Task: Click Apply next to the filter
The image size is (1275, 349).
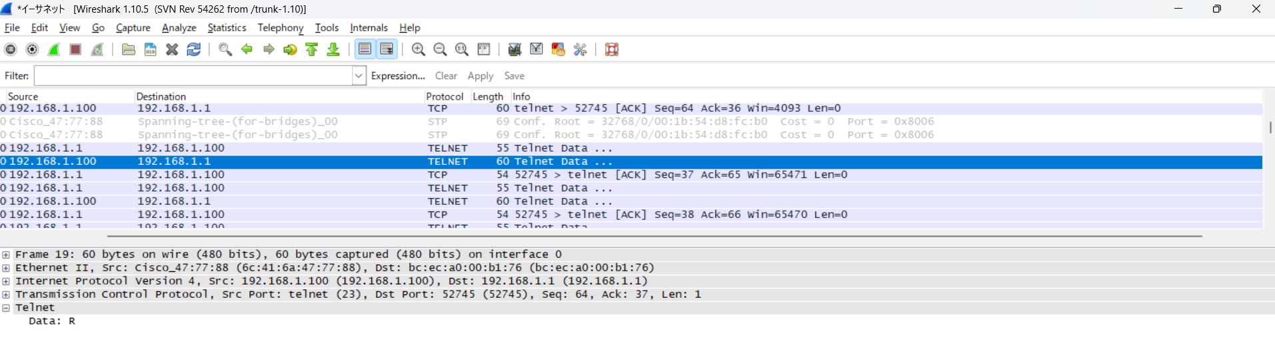Action: [x=481, y=76]
